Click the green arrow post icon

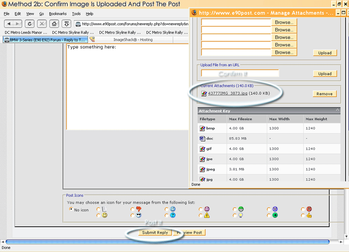[x=275, y=215]
